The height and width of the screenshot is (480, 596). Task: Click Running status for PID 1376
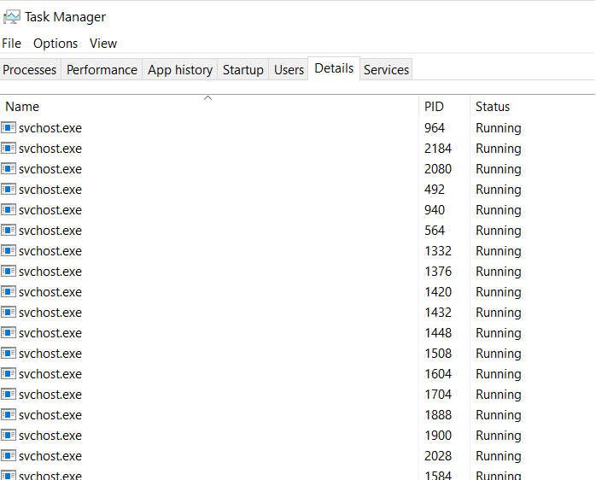pyautogui.click(x=499, y=272)
